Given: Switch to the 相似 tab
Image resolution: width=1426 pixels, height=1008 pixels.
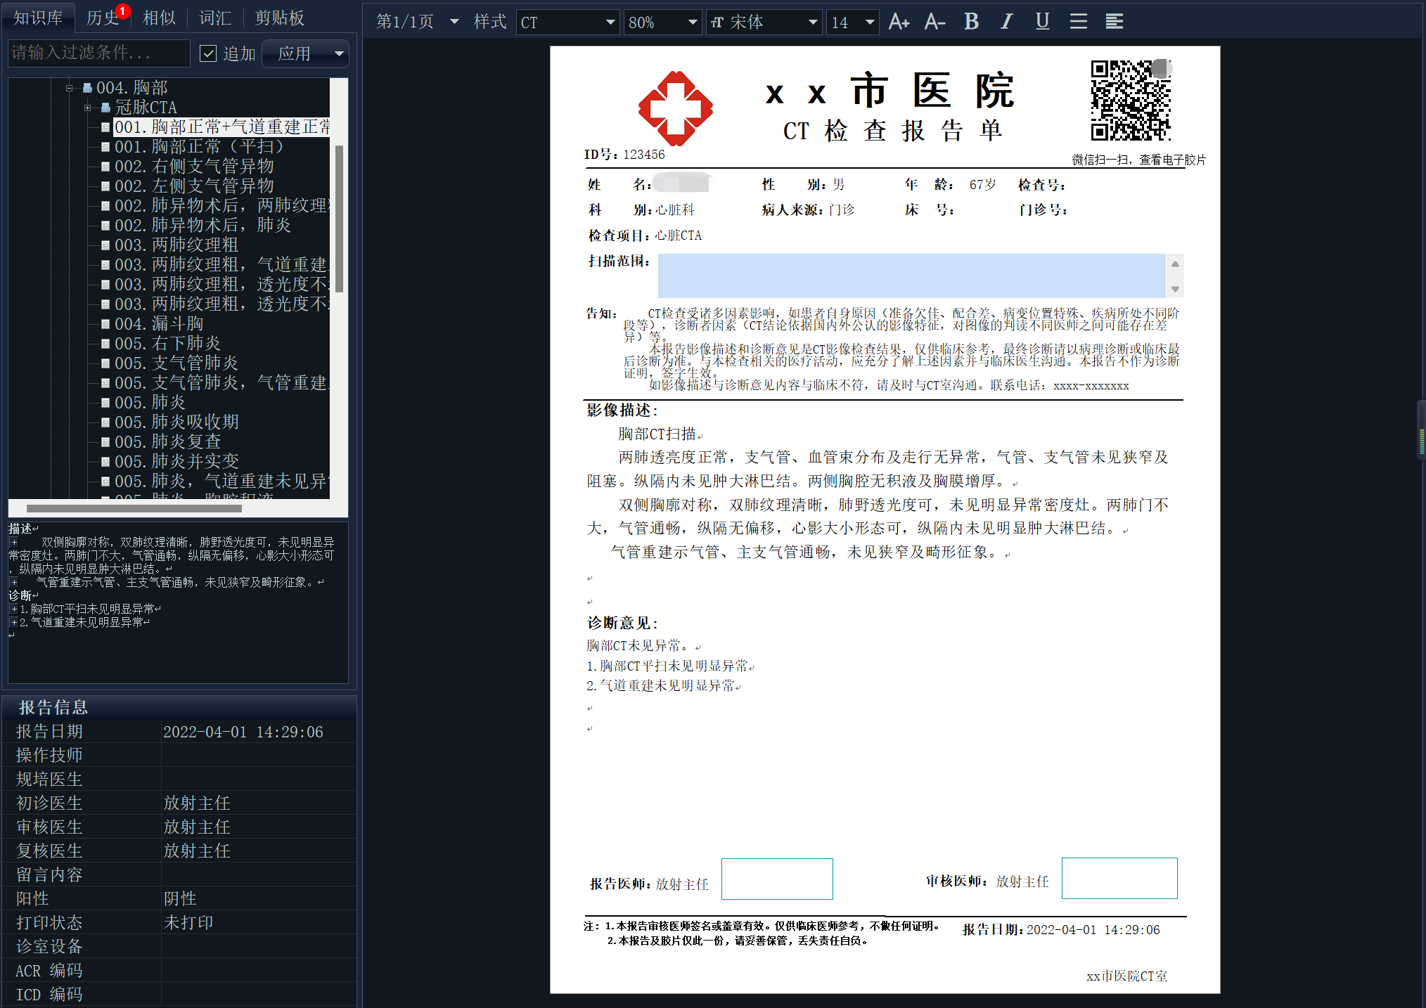Looking at the screenshot, I should 159,18.
